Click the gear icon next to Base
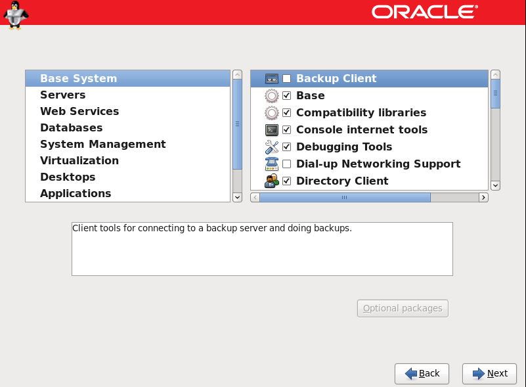 [271, 96]
